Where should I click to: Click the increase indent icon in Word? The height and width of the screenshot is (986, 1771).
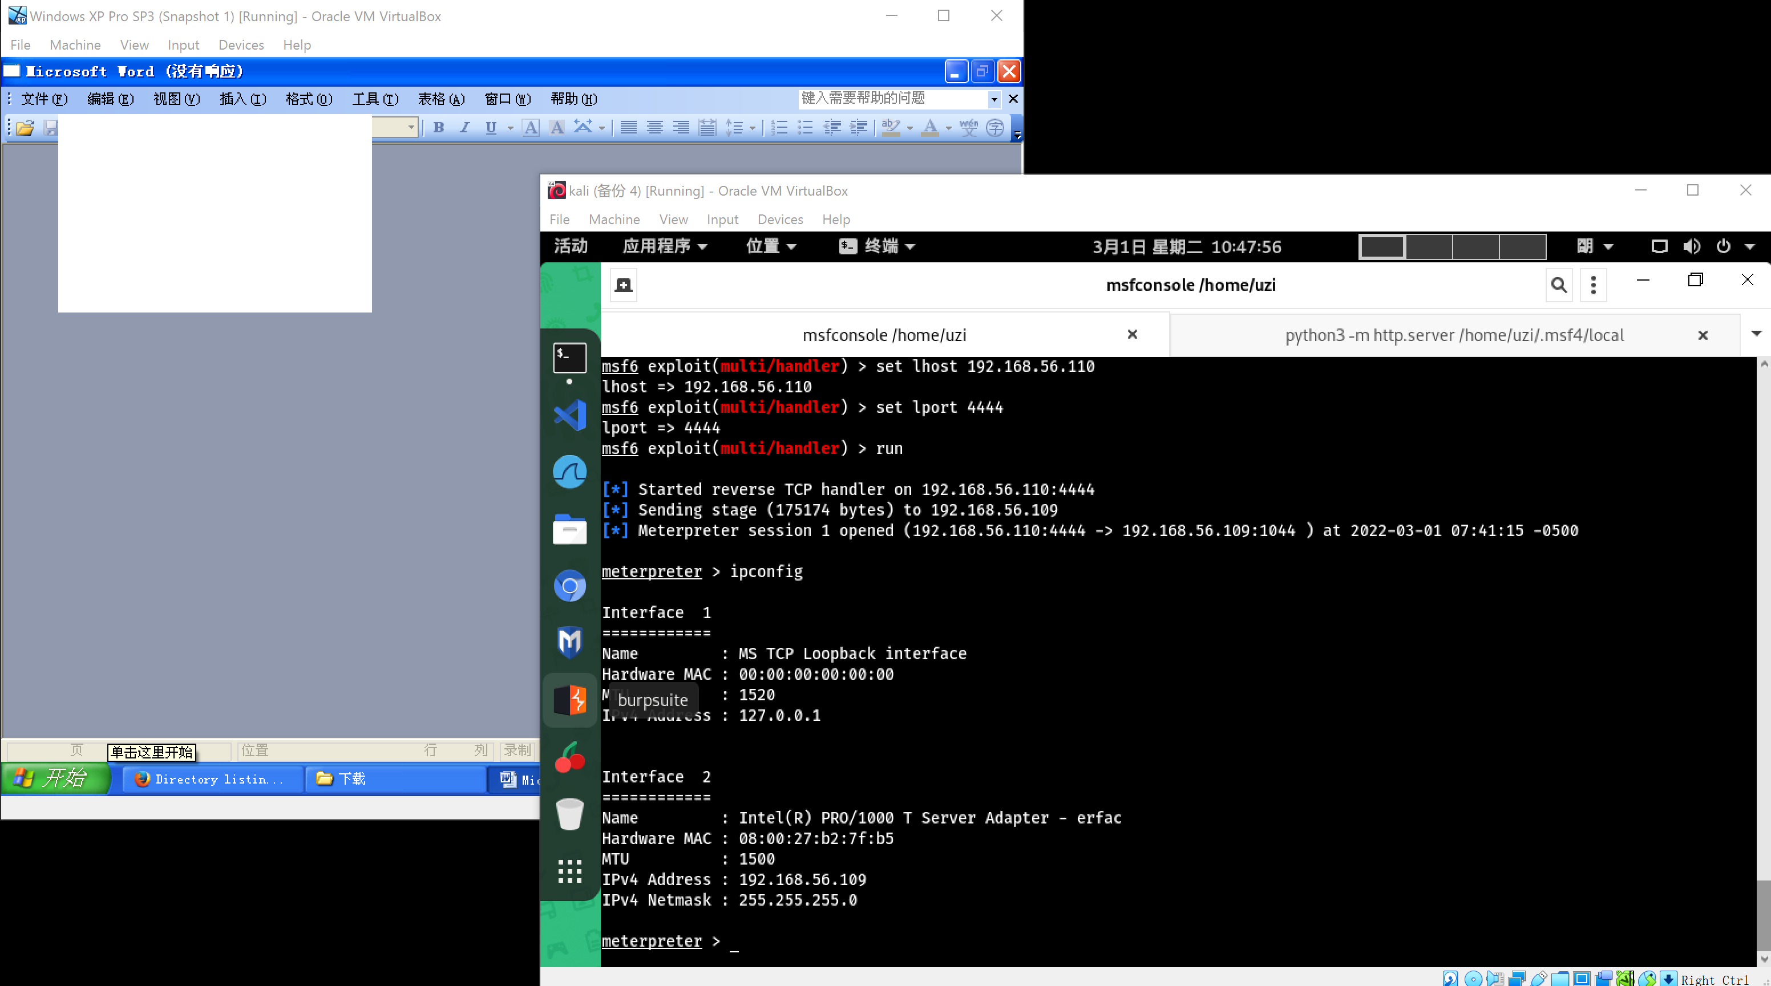coord(858,128)
